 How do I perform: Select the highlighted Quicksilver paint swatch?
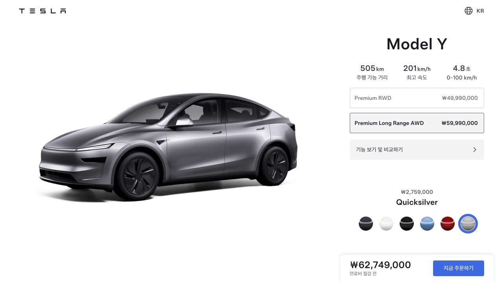tap(468, 224)
